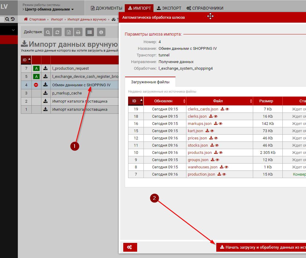Click the refresh icon in Действия toolbar
The width and height of the screenshot is (306, 258).
pos(58,32)
